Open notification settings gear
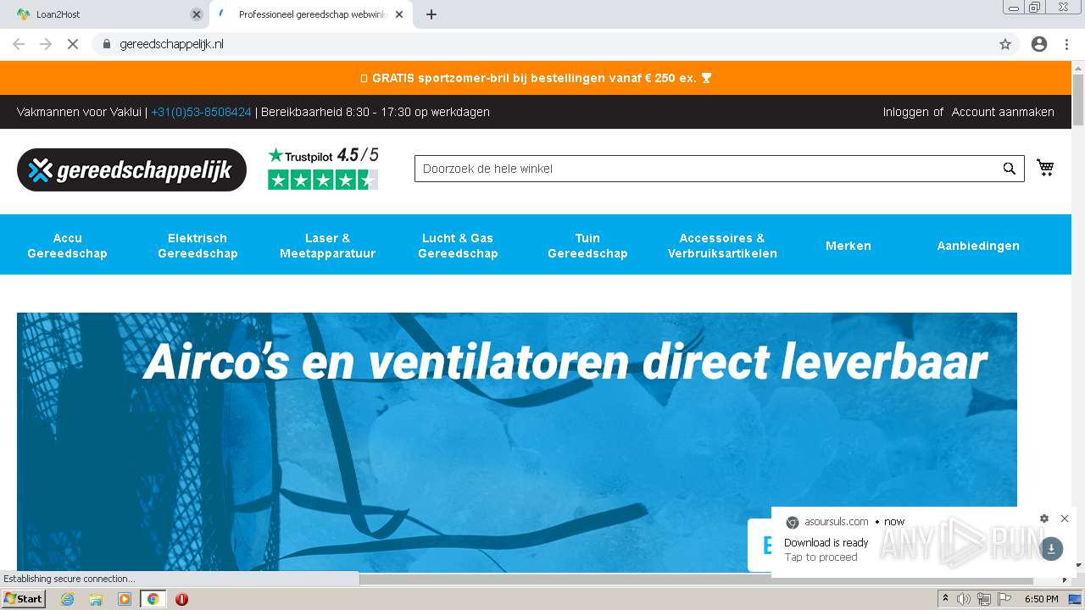 click(x=1044, y=518)
